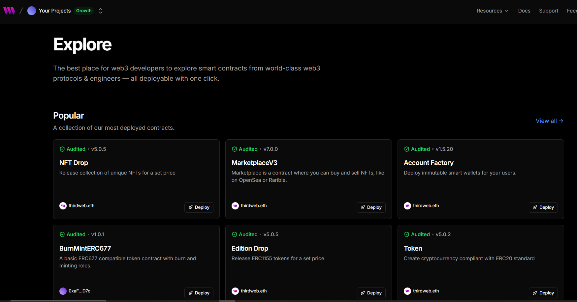577x302 pixels.
Task: Click the thirdweb logo icon
Action: coord(9,11)
